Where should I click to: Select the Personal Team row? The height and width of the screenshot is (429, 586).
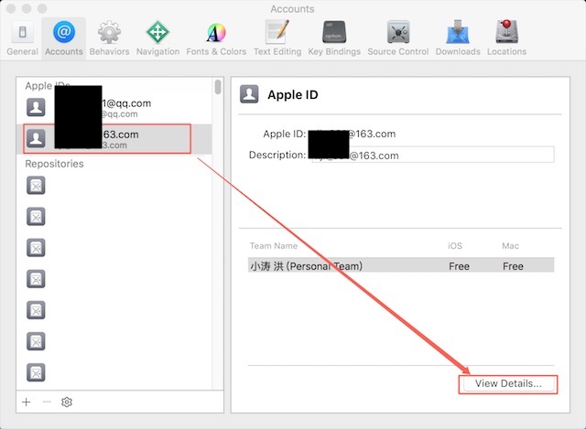pos(400,266)
